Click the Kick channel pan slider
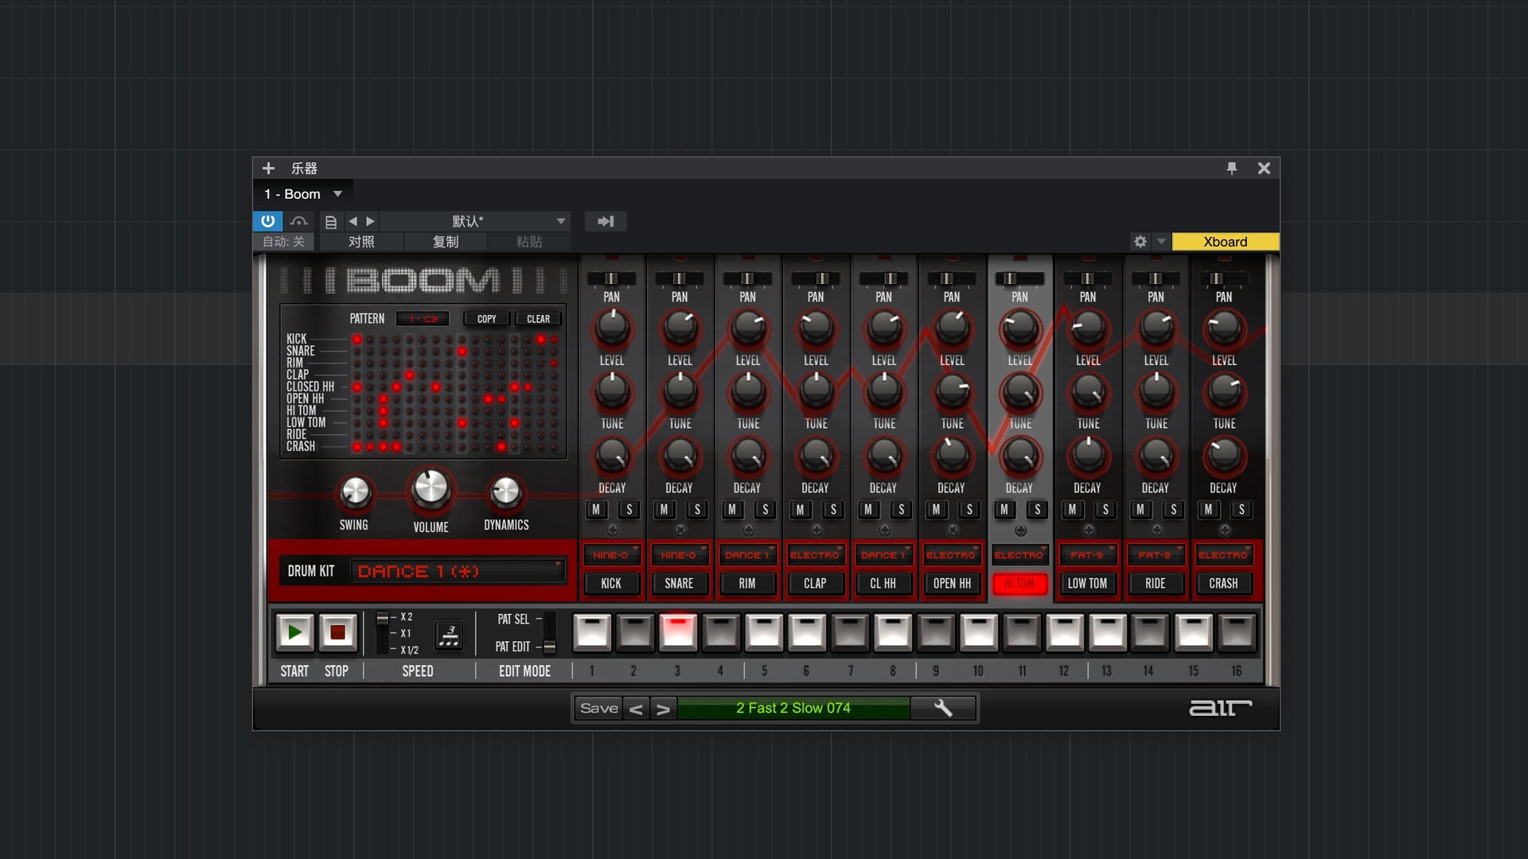1528x859 pixels. (611, 278)
